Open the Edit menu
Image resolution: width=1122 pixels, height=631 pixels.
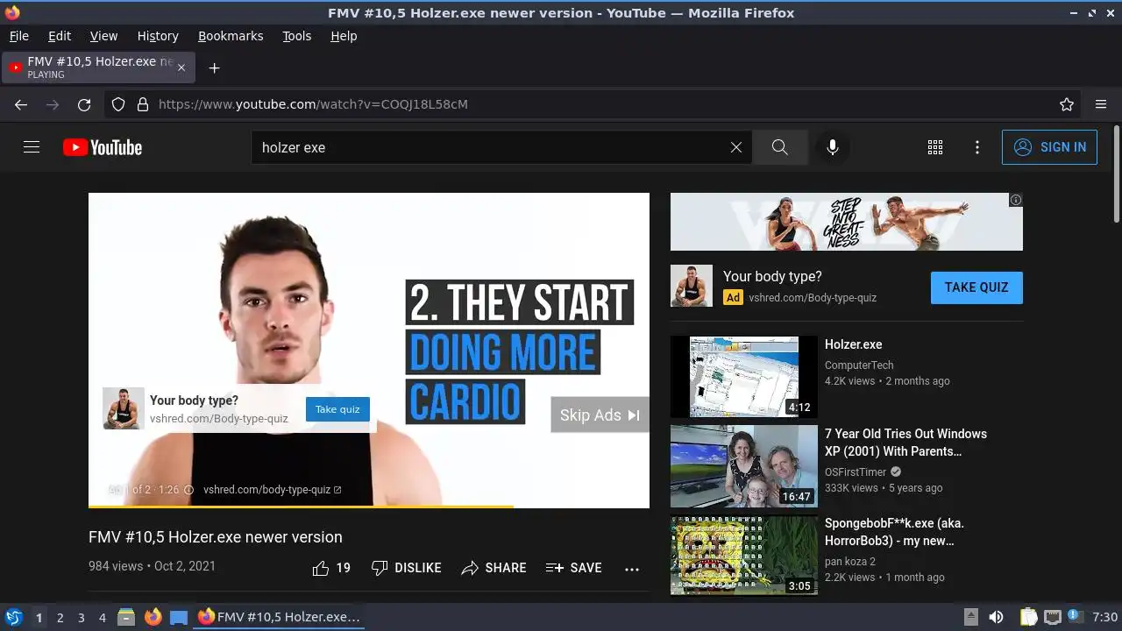(x=60, y=36)
